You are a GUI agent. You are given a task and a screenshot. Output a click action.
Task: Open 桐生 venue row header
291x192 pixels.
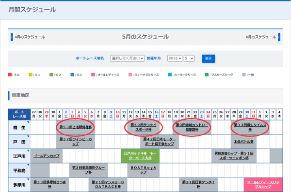(19, 128)
